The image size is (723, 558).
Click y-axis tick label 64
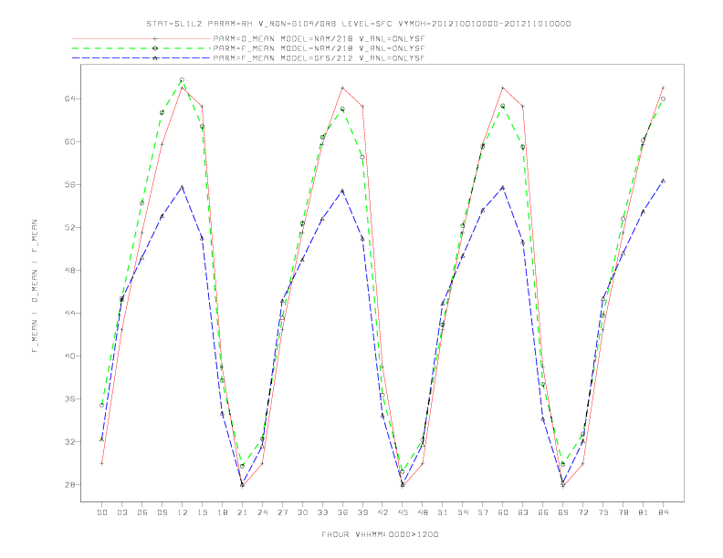pyautogui.click(x=69, y=98)
